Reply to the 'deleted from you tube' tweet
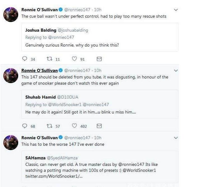198x187 pixels. tap(25, 126)
